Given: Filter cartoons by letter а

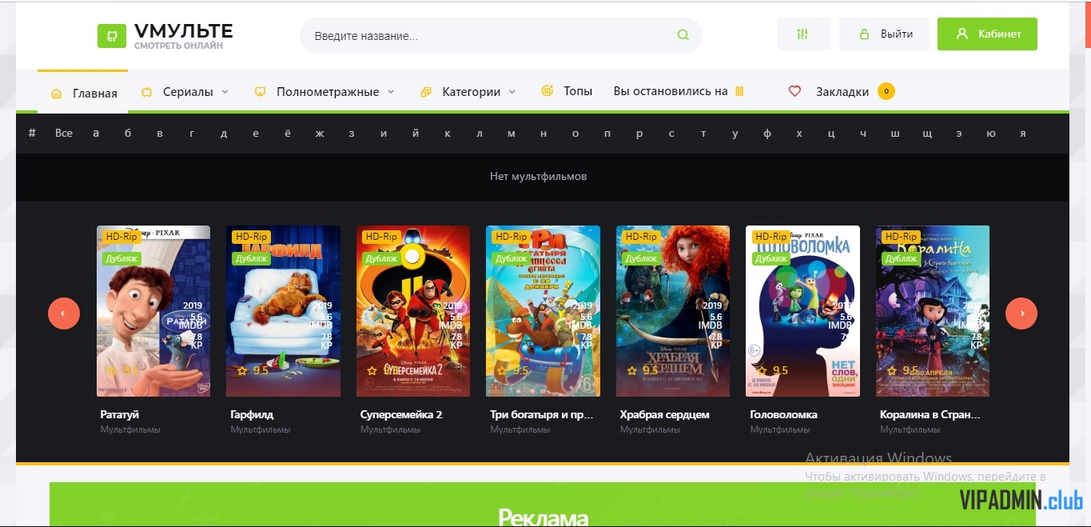Looking at the screenshot, I should tap(96, 134).
